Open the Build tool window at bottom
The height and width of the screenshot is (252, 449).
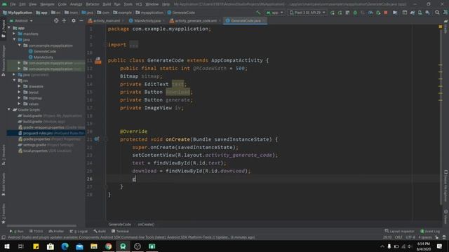pos(100,231)
